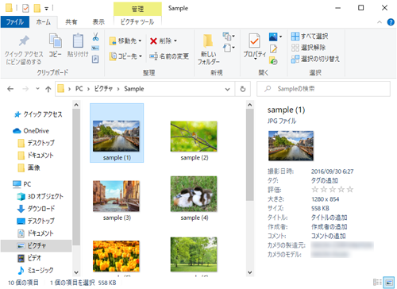
Task: Select Videos (ビデオ) in navigation pane
Action: coord(29,258)
